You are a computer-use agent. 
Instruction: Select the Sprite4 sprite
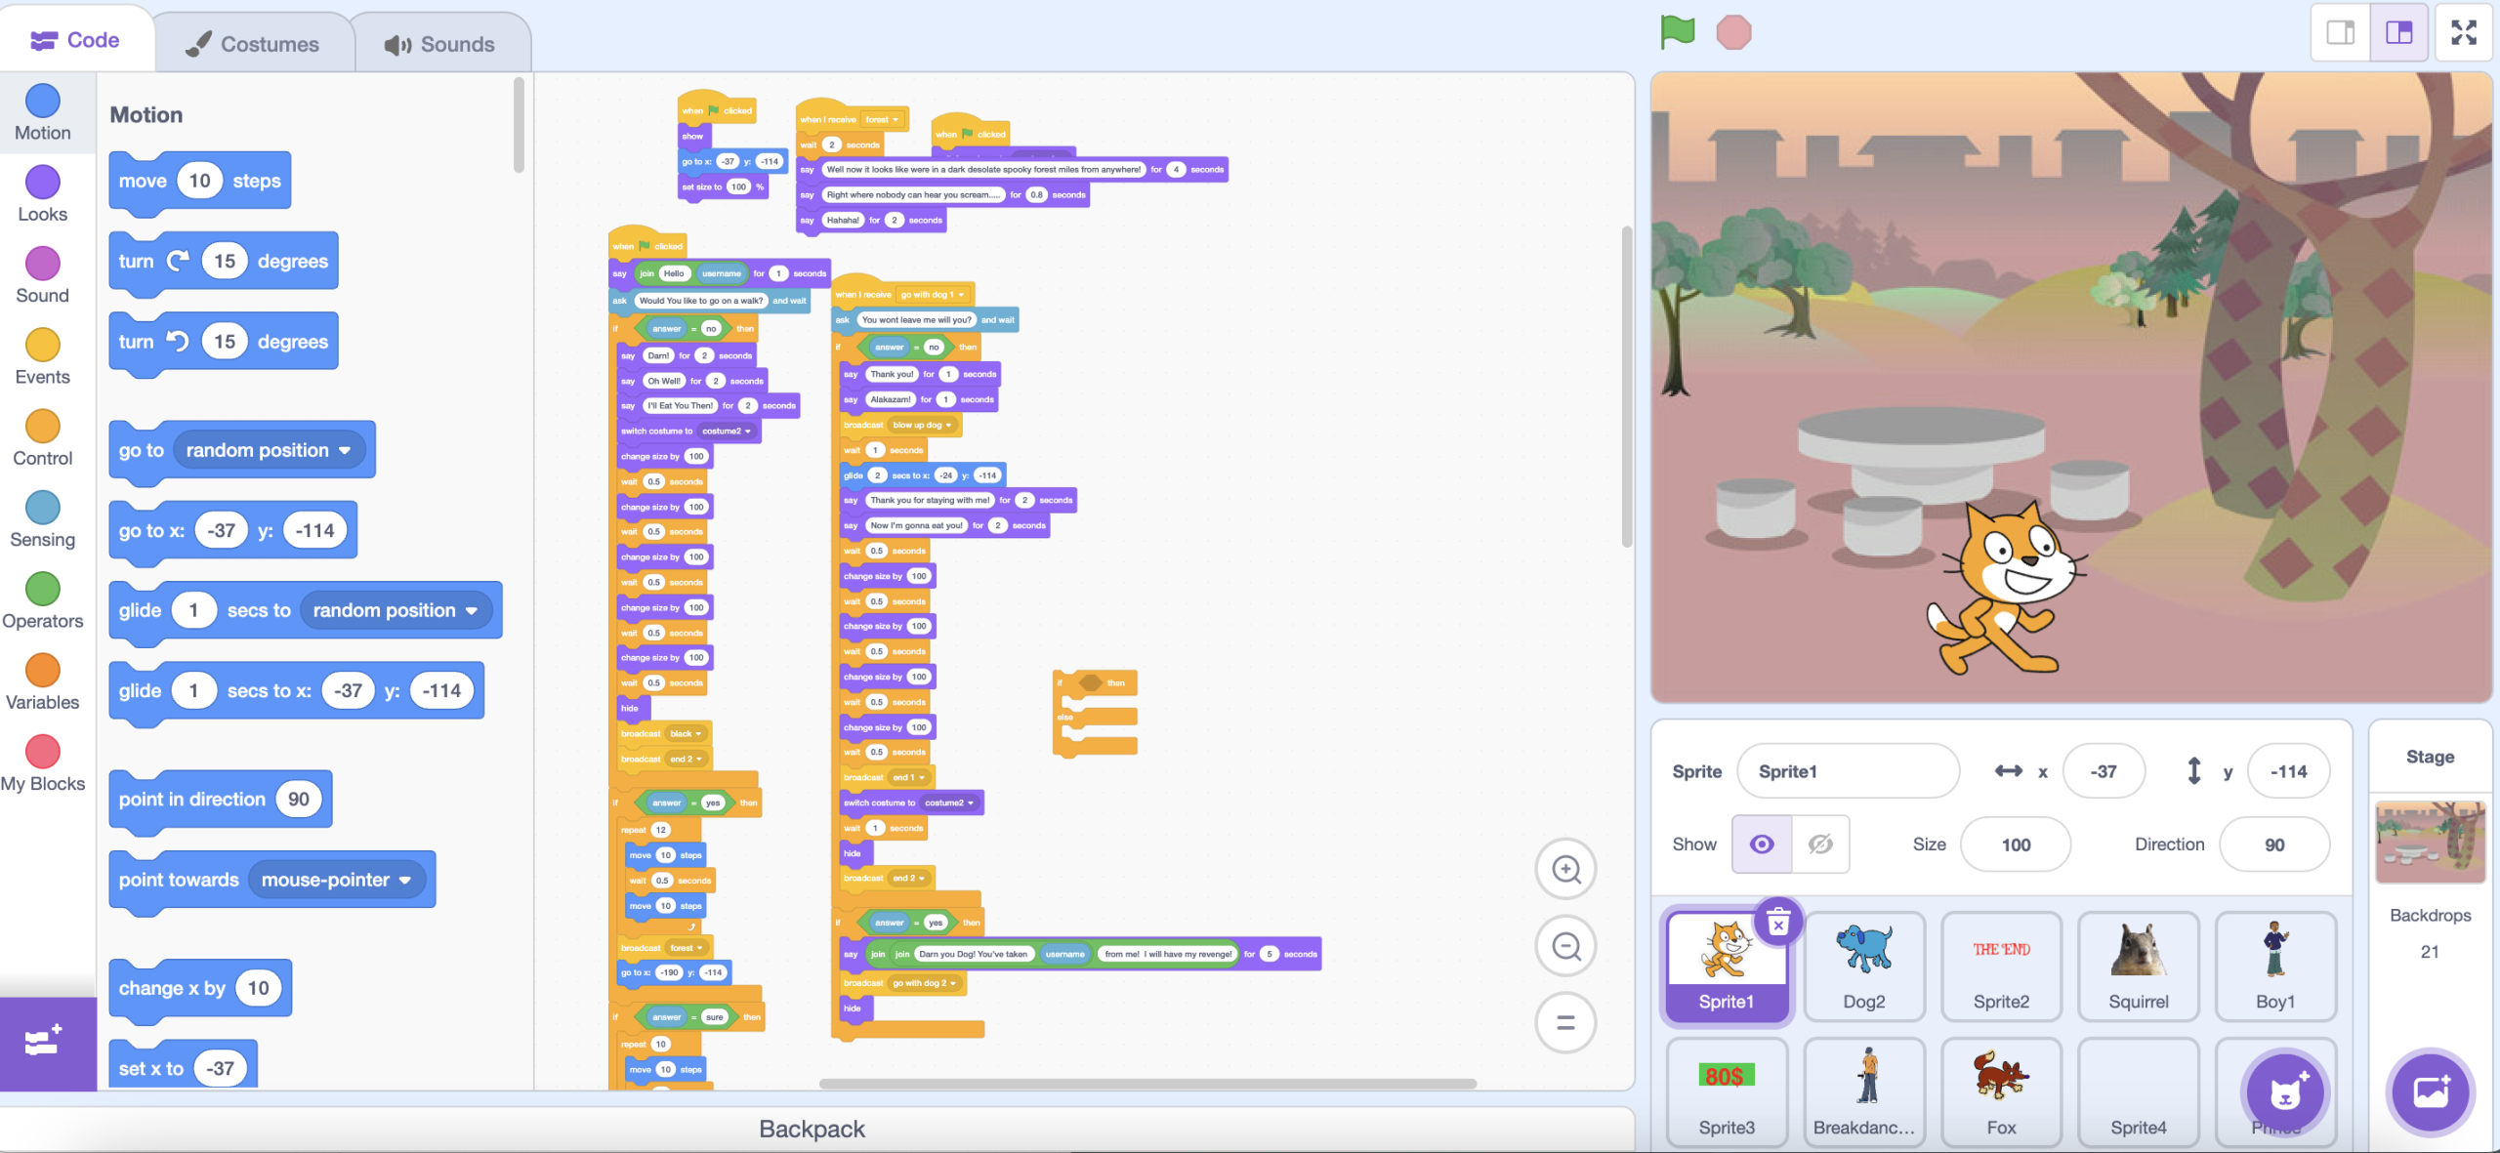click(2139, 1091)
